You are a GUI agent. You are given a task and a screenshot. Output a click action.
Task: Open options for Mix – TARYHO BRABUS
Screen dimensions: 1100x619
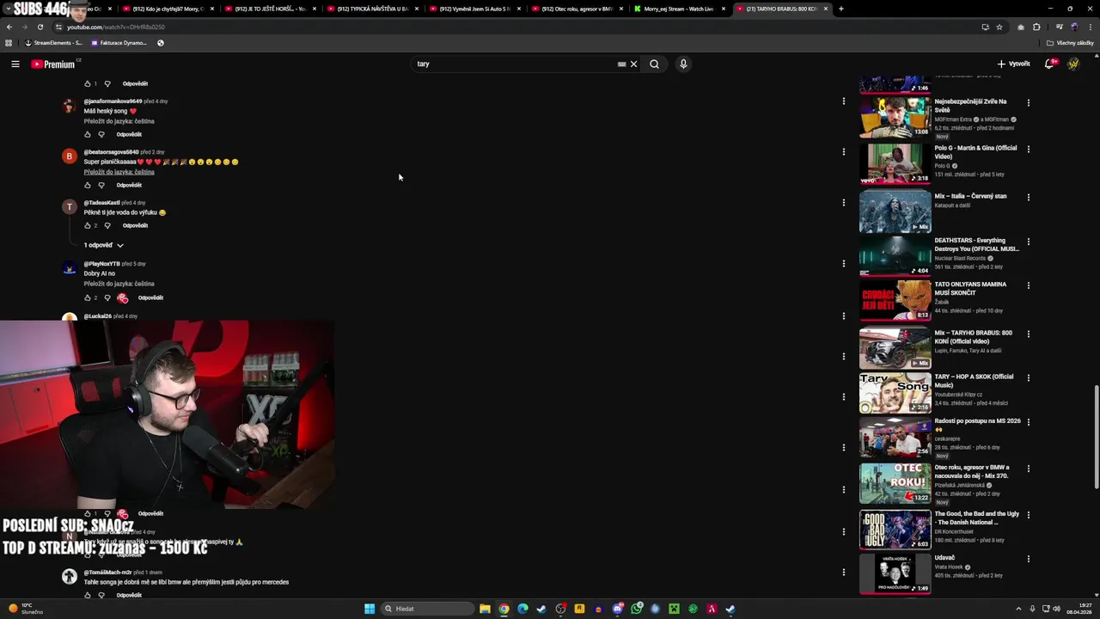coord(1028,334)
